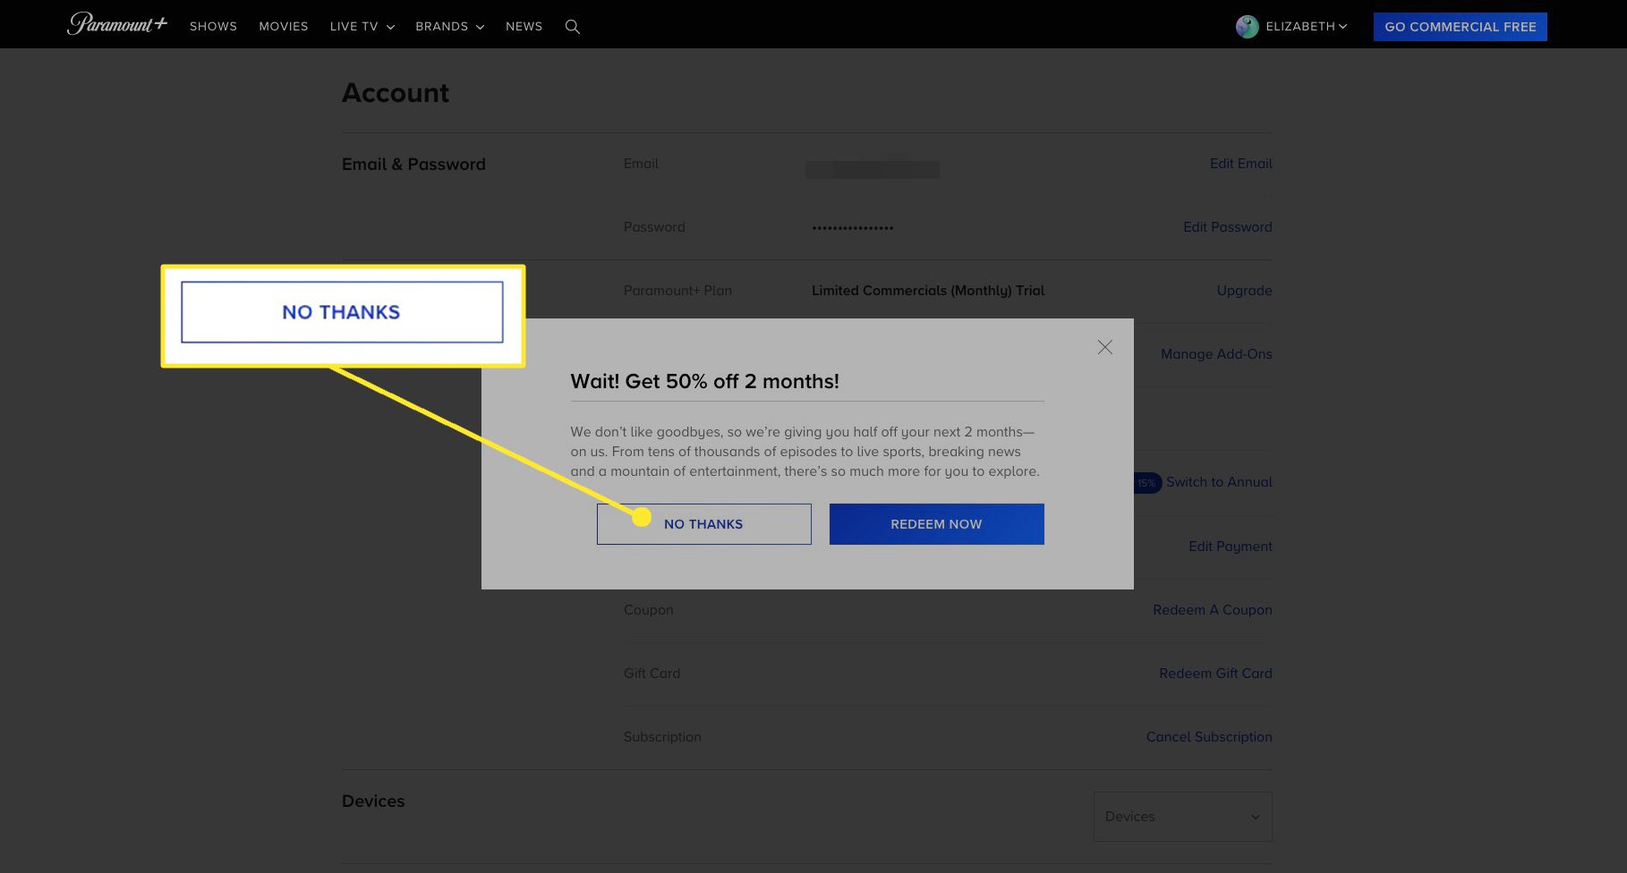Click the blurred email address value
Image resolution: width=1627 pixels, height=873 pixels.
[x=873, y=170]
